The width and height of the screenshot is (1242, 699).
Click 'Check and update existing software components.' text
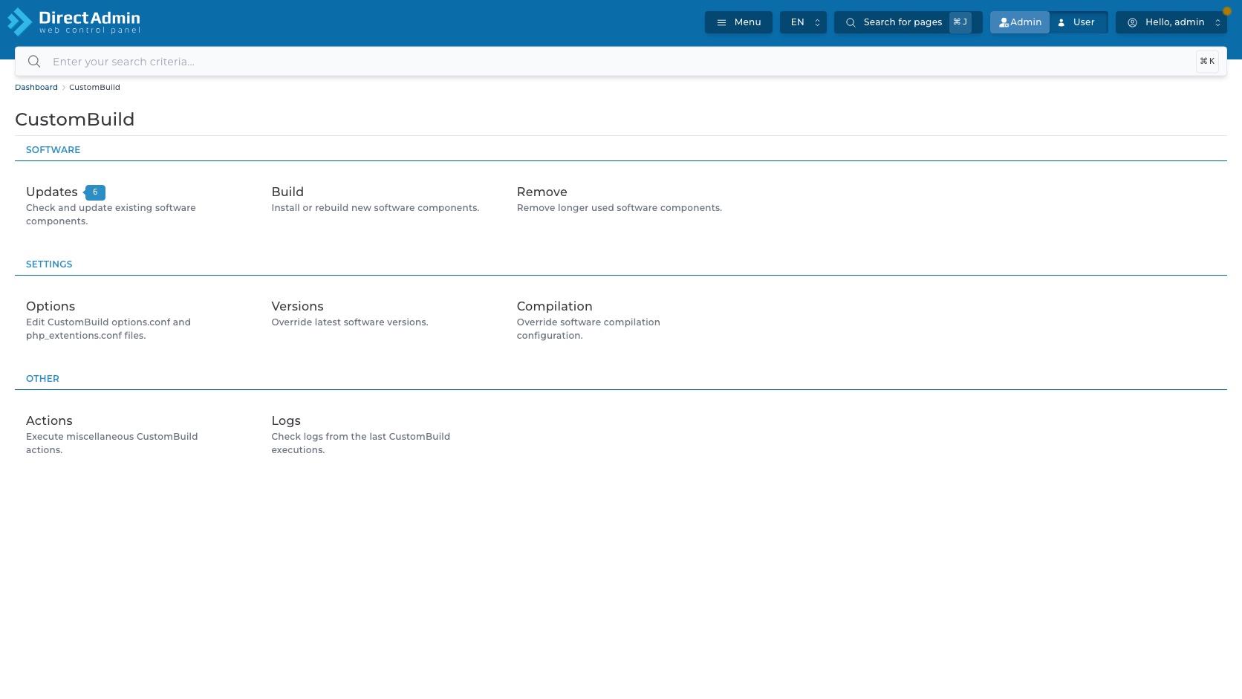click(111, 215)
